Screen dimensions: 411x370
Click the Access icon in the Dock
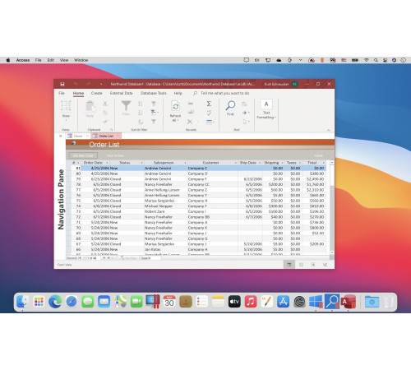[x=349, y=302]
